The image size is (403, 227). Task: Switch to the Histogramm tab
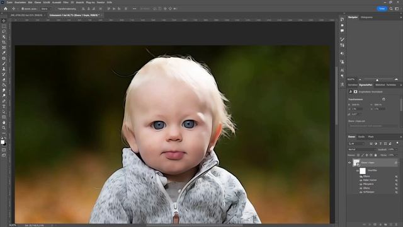coord(366,17)
